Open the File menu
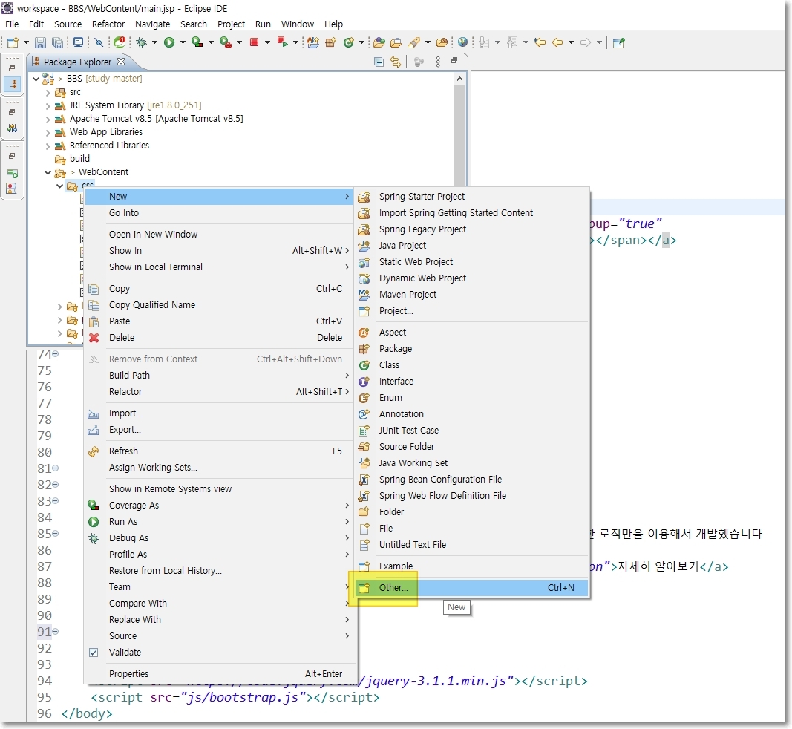Screen dimensions: 792x729 (x=12, y=24)
